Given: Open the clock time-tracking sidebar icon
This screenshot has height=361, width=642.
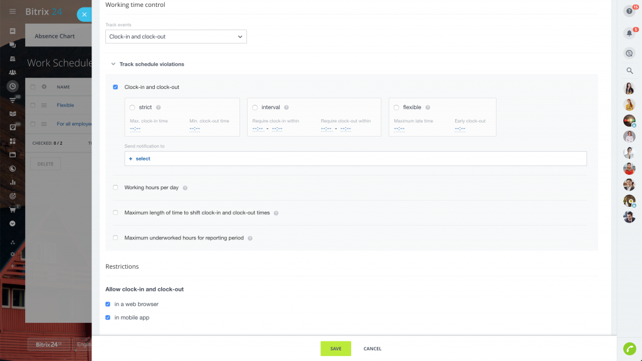Looking at the screenshot, I should point(13,86).
